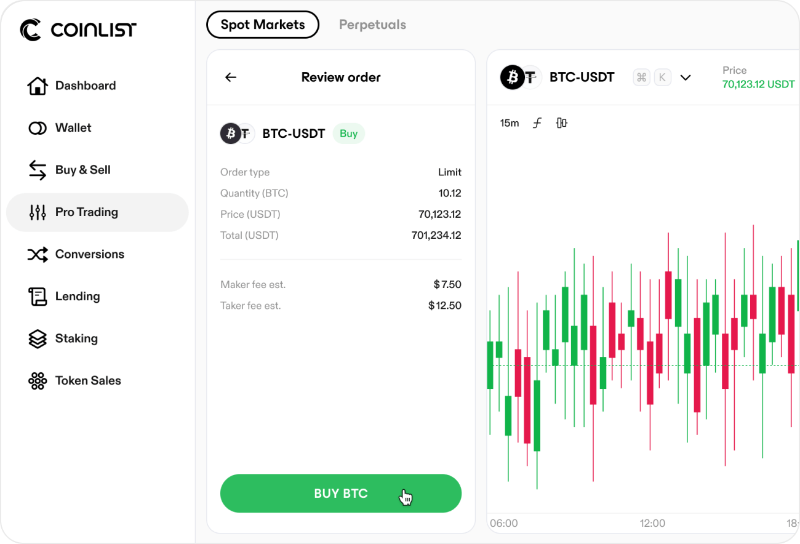Image resolution: width=800 pixels, height=544 pixels.
Task: Click the Staking layers icon
Action: [x=38, y=338]
